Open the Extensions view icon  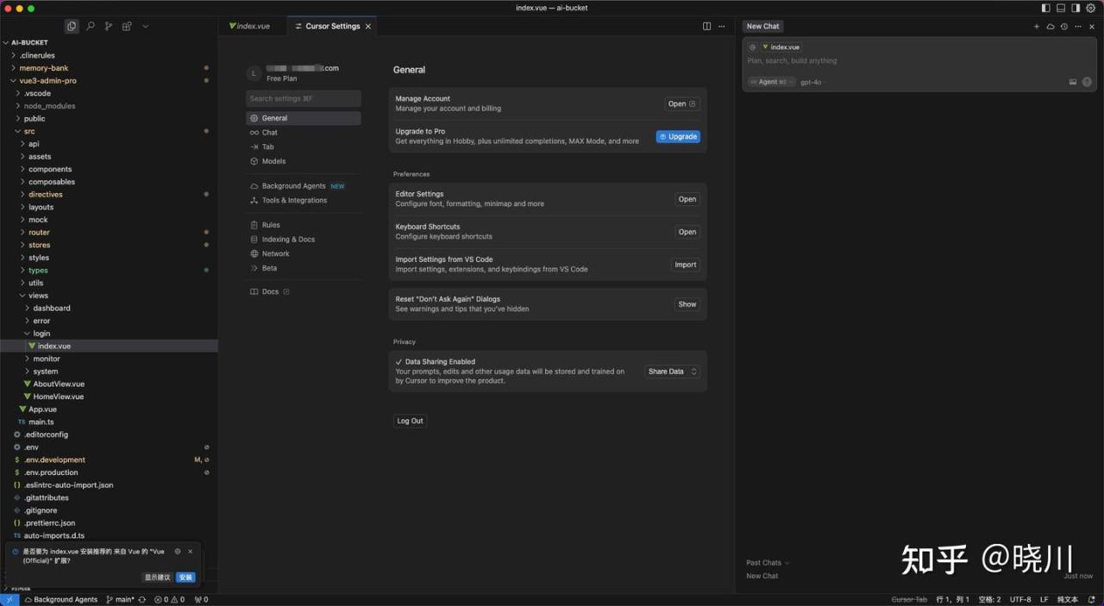pos(127,27)
